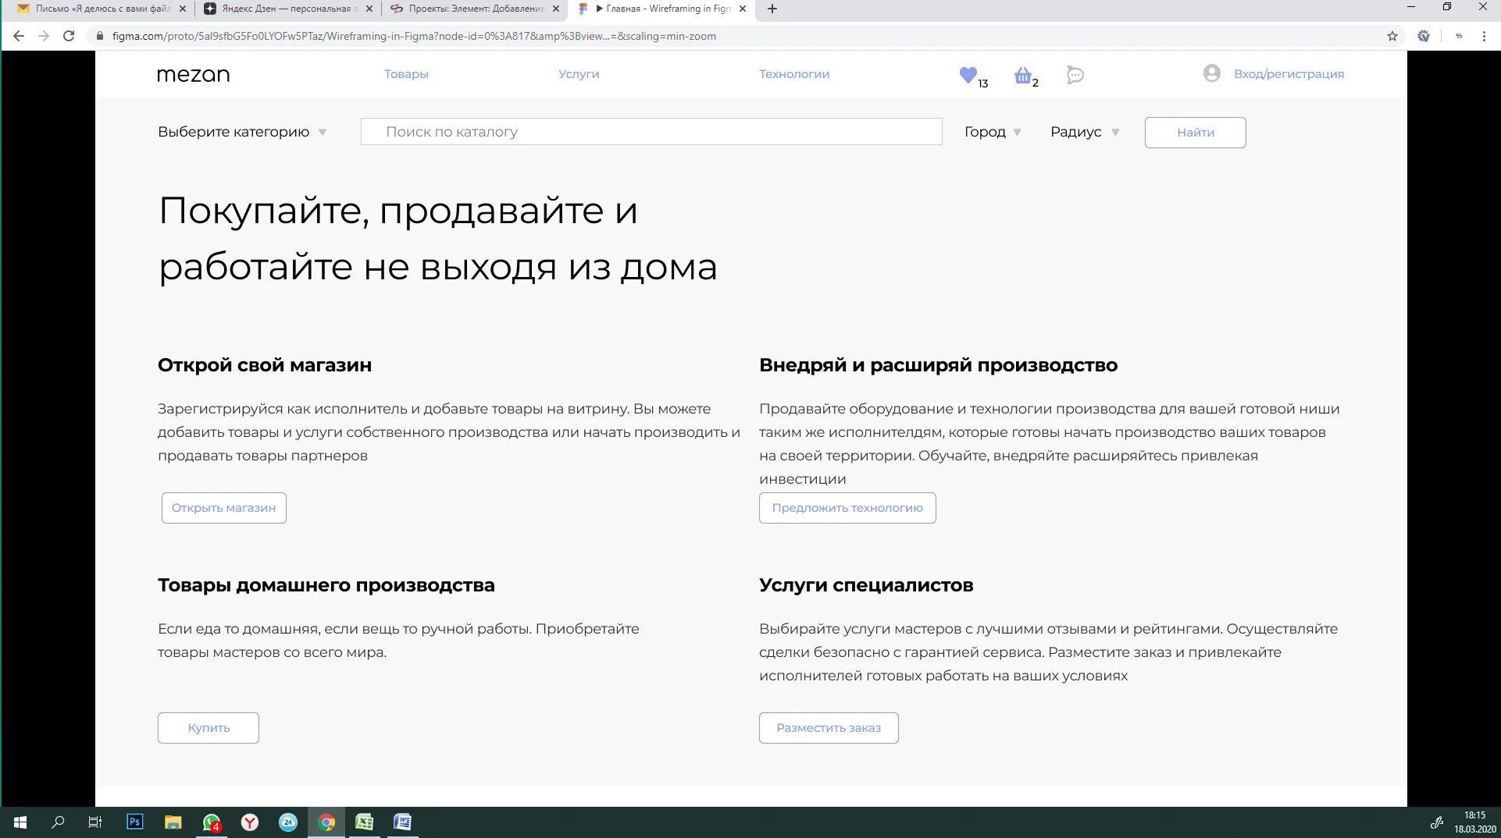1501x838 pixels.
Task: Click the heading Услуги специалистов
Action: pos(866,585)
